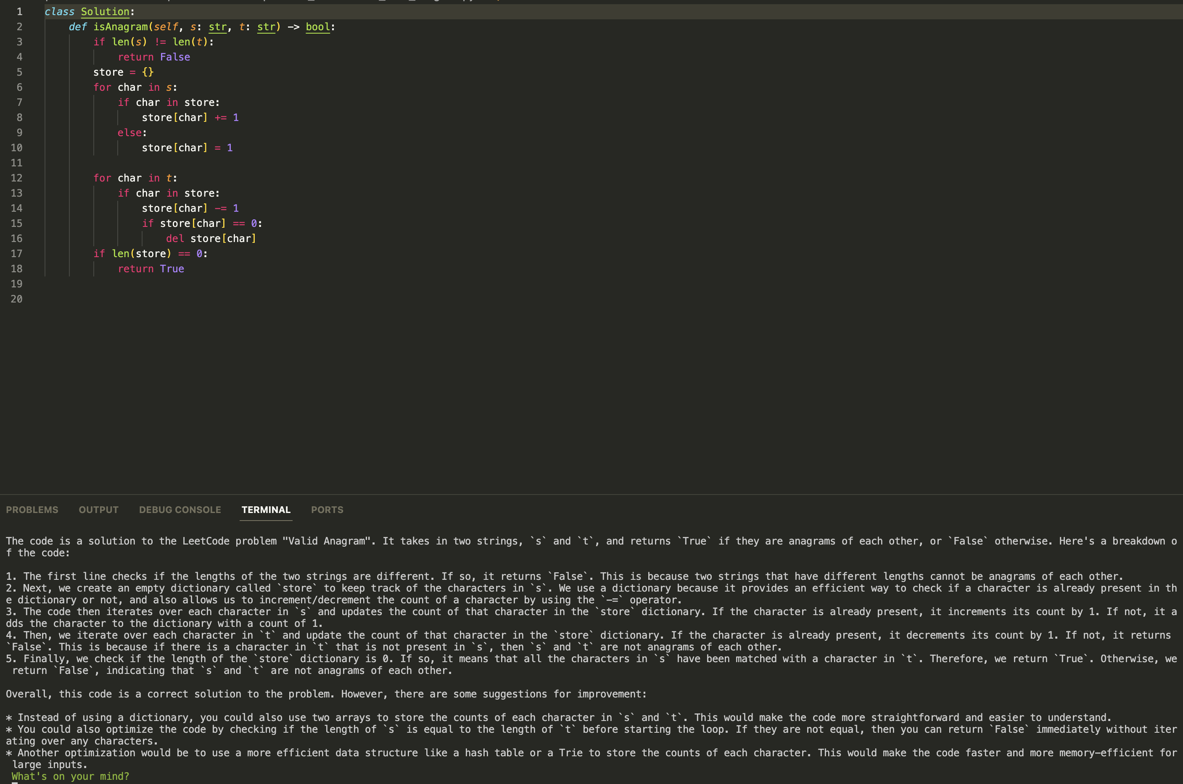Click line number 20 in the gutter
Viewport: 1183px width, 784px height.
(16, 299)
